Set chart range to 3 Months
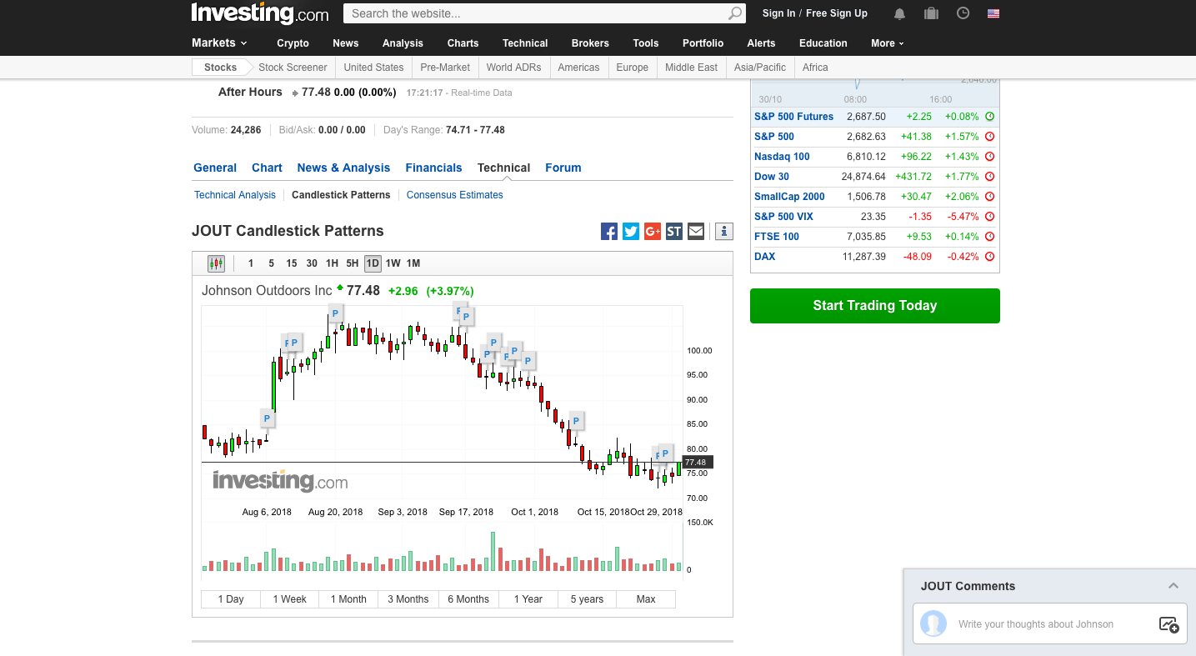1196x656 pixels. pos(408,599)
